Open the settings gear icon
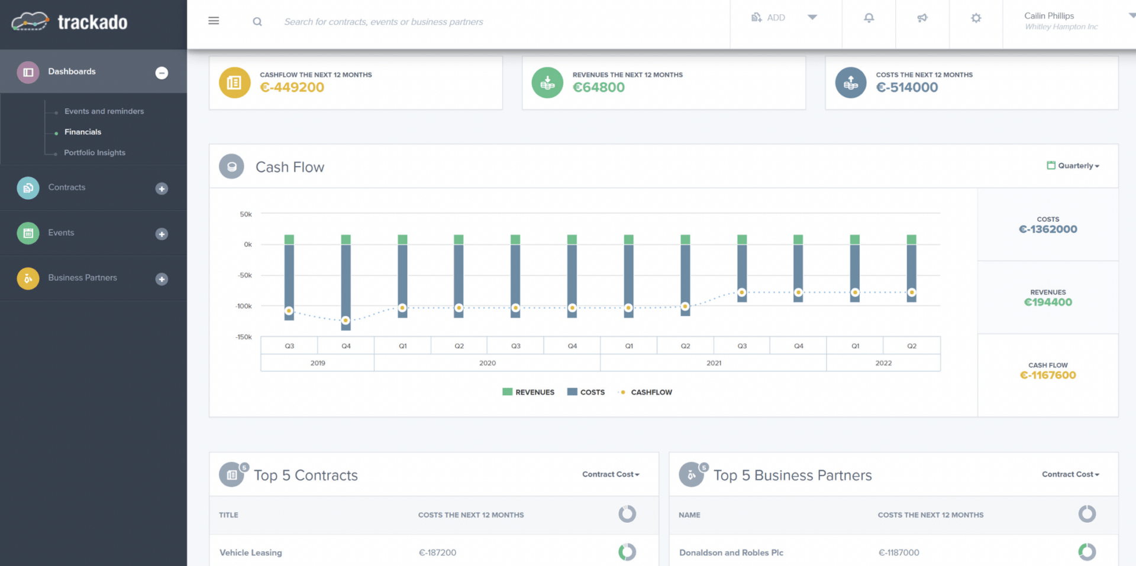Viewport: 1136px width, 566px height. 975,18
